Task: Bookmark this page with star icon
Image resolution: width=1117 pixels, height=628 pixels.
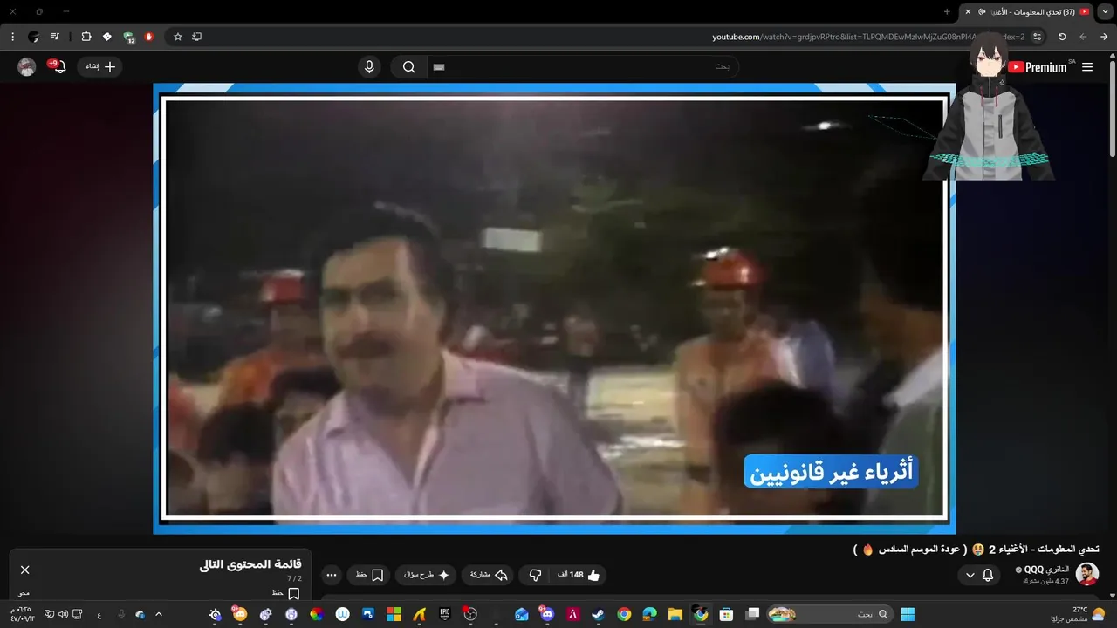Action: point(178,37)
